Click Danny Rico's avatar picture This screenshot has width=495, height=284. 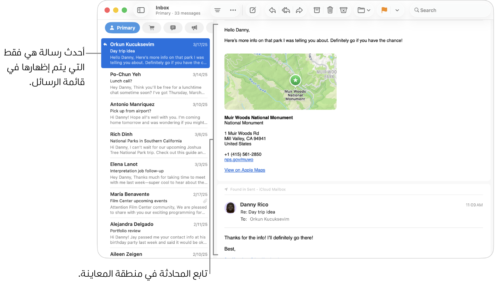pyautogui.click(x=230, y=208)
